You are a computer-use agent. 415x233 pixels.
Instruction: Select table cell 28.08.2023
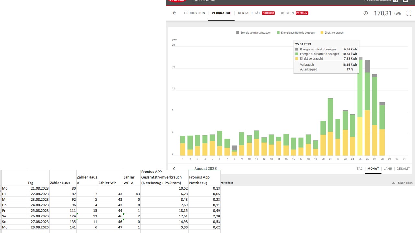(38, 227)
